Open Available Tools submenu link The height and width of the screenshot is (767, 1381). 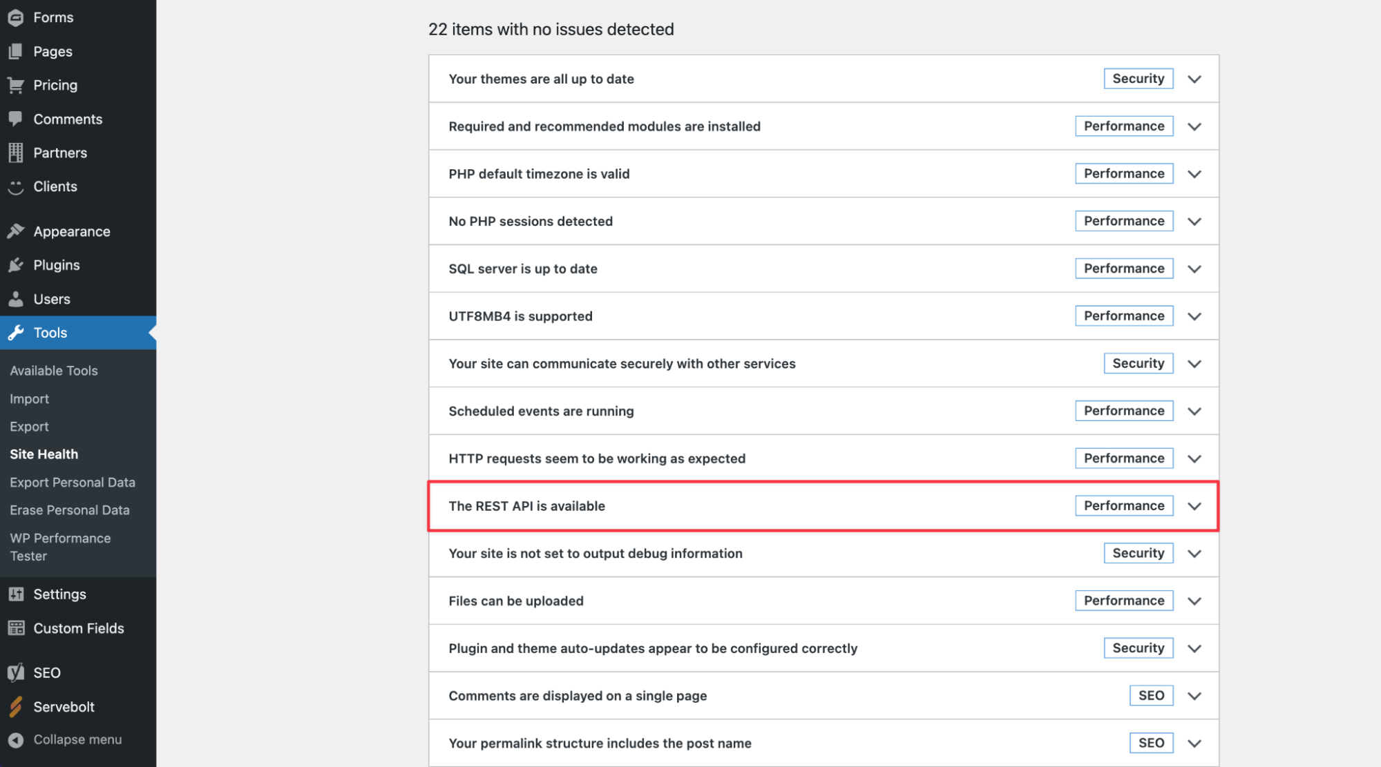54,371
